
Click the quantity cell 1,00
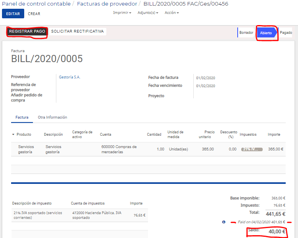click(160, 149)
